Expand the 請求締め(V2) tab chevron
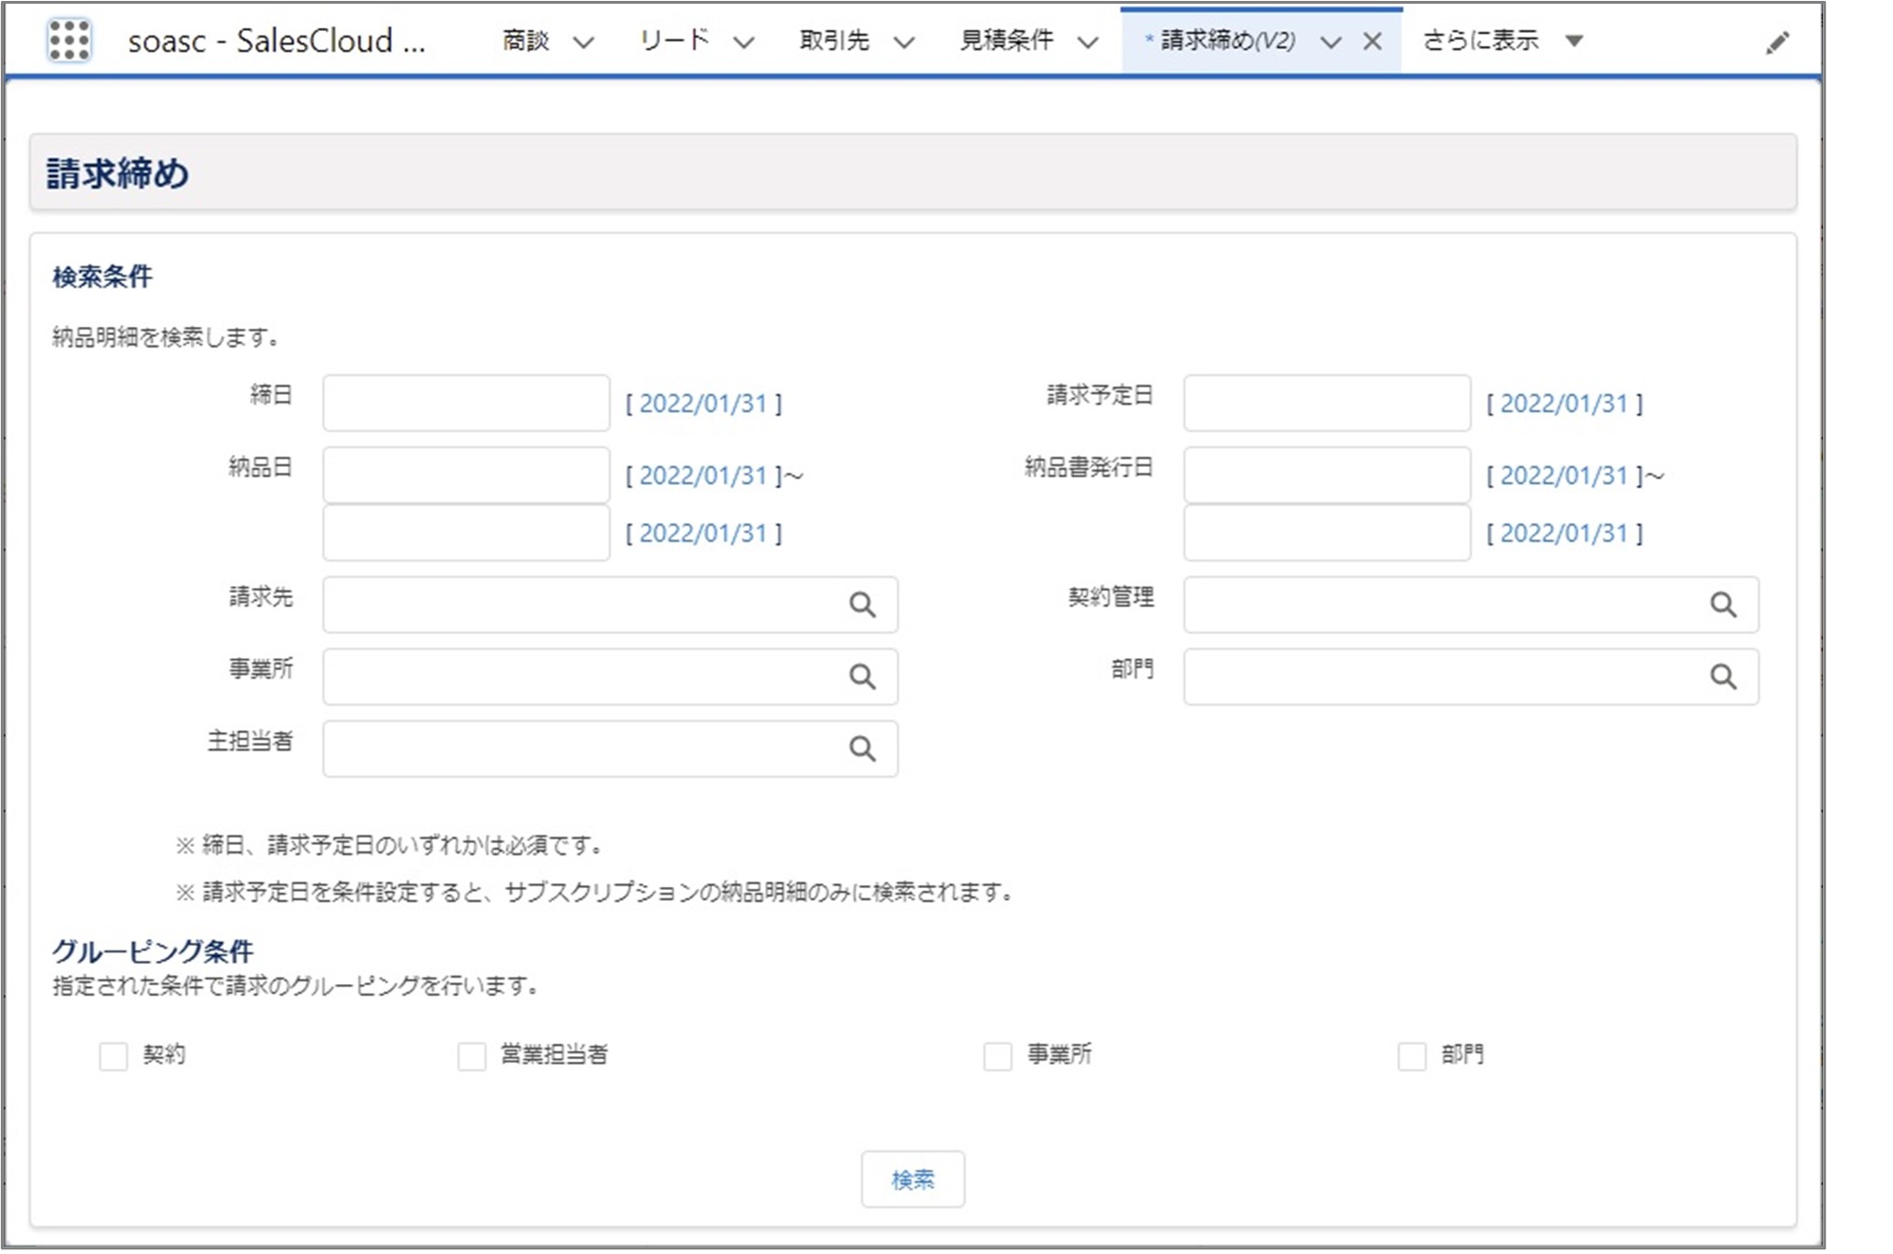 point(1331,42)
